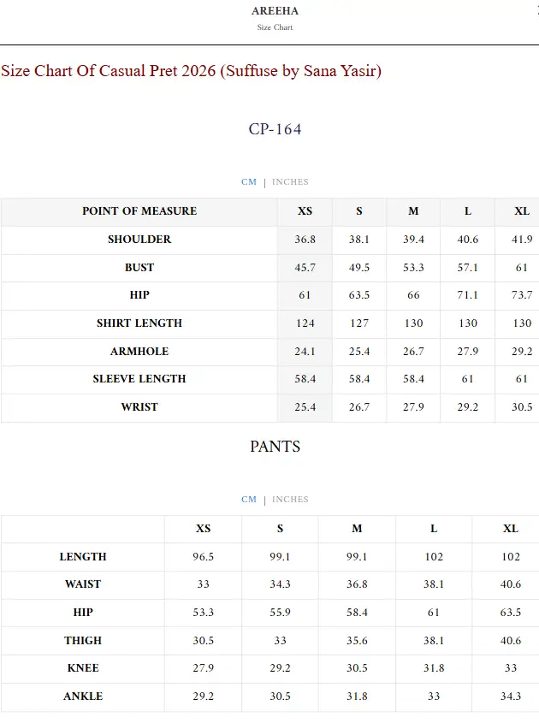Click the SHOULDER row label
539x723 pixels.
point(139,240)
